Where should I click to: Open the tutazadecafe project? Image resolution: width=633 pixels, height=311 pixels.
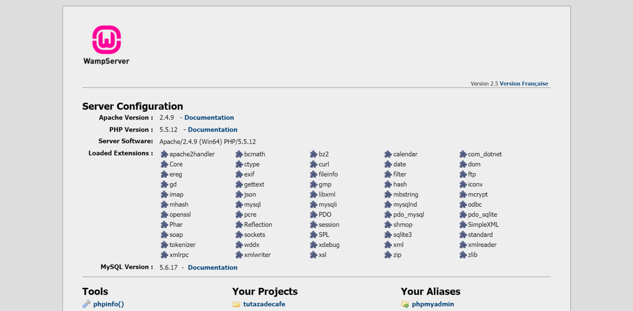264,304
